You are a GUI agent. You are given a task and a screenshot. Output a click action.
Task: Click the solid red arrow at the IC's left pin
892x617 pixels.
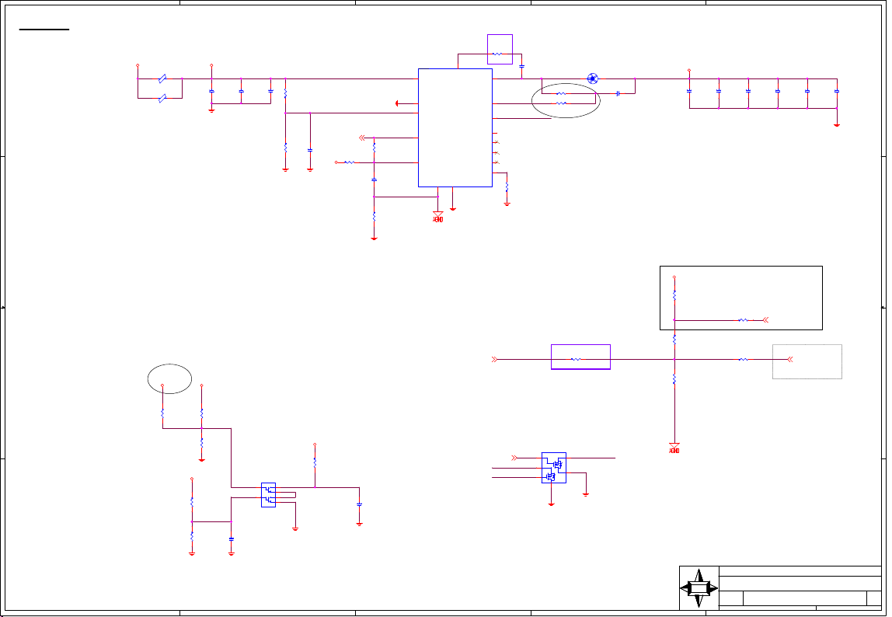[397, 103]
